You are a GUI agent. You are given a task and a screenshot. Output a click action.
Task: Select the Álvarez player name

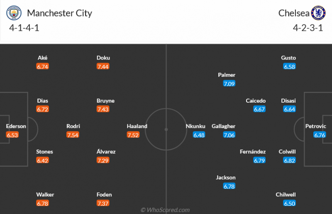[x=106, y=152]
